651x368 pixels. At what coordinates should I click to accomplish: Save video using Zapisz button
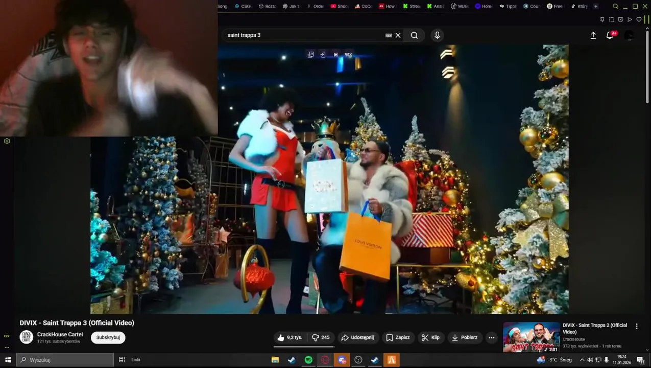coord(398,338)
